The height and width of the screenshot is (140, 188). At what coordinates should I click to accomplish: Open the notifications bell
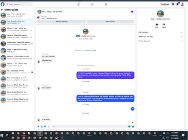177,4
